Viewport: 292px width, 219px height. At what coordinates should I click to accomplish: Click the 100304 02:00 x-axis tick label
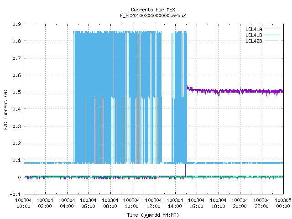pos(45,203)
